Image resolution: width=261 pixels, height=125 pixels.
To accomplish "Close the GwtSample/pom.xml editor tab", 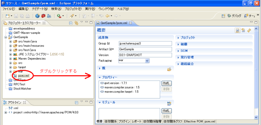I will [130, 23].
